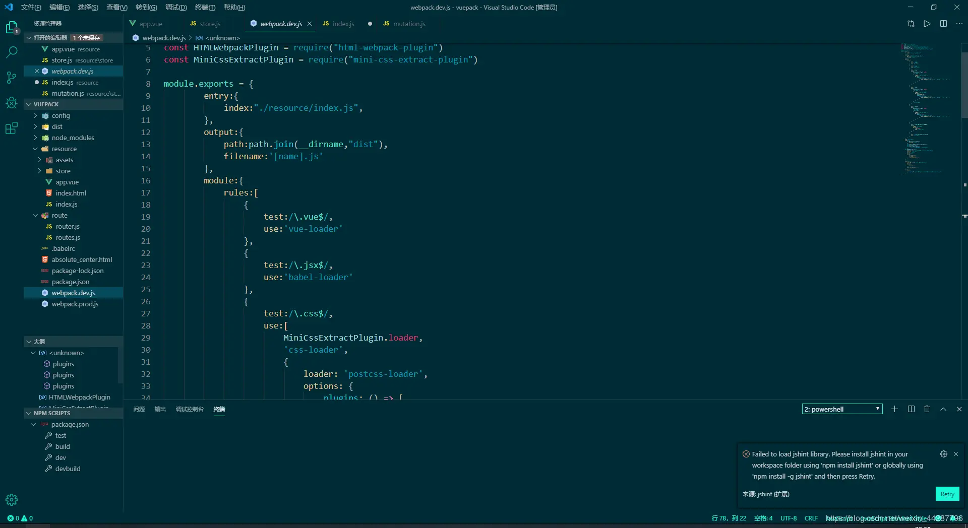
Task: Open absolute_center.html from the file tree
Action: [x=82, y=259]
